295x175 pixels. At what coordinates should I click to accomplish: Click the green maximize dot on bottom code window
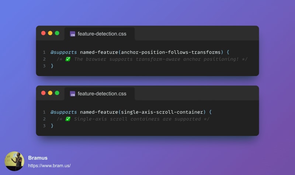click(57, 93)
